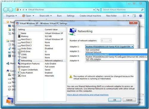Open the change view options dropdown arrow

click(x=128, y=16)
